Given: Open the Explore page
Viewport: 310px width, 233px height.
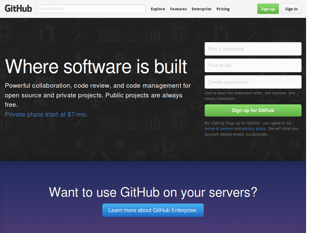Looking at the screenshot, I should pyautogui.click(x=158, y=9).
